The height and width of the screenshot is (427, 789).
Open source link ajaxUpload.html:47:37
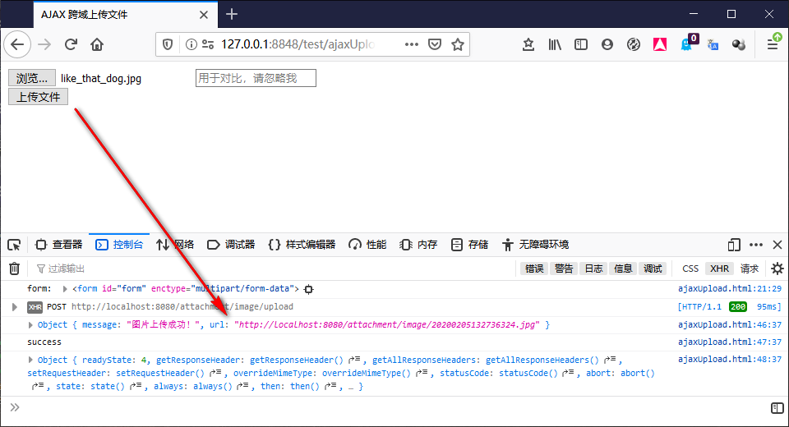tap(730, 342)
